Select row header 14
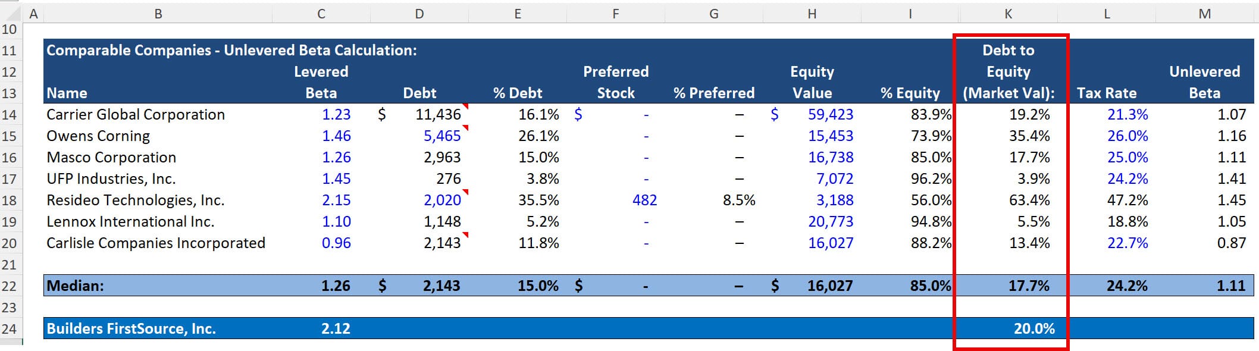Image resolution: width=1259 pixels, height=351 pixels. click(x=10, y=114)
